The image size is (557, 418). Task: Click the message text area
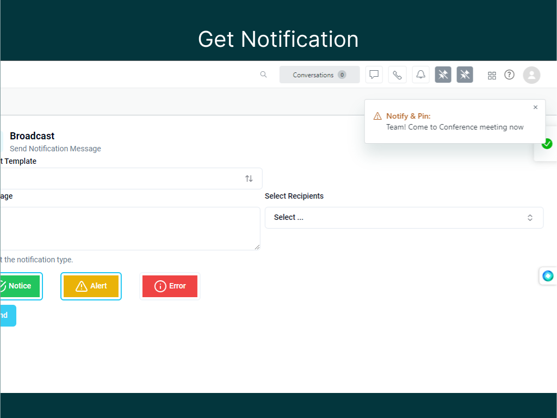[129, 229]
